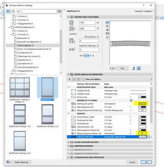Open the Bakgrundspenna Obesk. Yta pen swatch

(x=142, y=134)
